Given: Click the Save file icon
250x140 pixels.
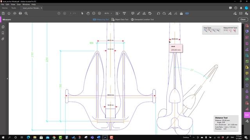Looking at the screenshot, I should pos(3,14).
